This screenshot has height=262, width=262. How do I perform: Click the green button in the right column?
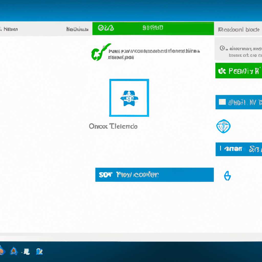(x=239, y=71)
